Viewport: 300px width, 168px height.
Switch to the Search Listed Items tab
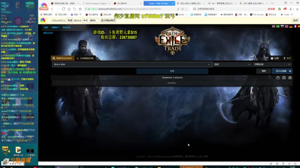coord(63,58)
